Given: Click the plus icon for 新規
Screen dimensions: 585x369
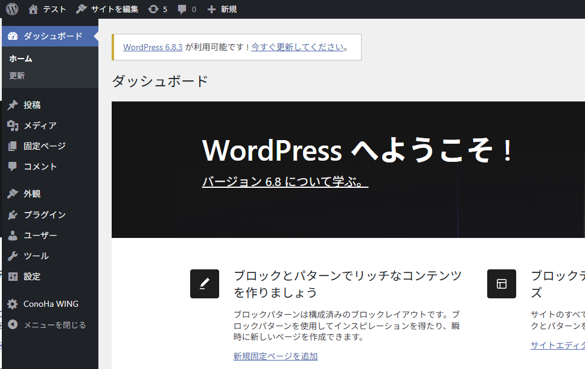Looking at the screenshot, I should coord(211,9).
